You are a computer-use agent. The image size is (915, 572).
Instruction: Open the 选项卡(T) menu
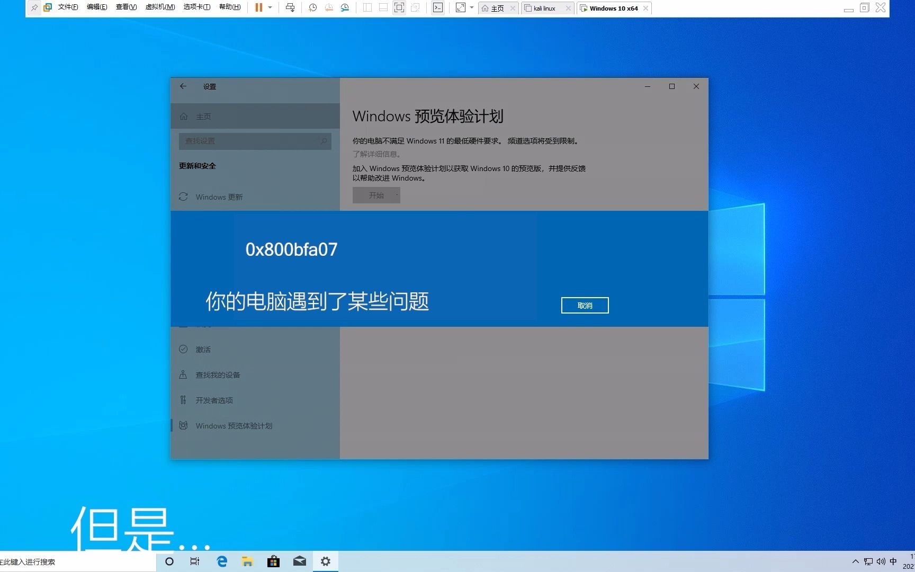tap(196, 7)
